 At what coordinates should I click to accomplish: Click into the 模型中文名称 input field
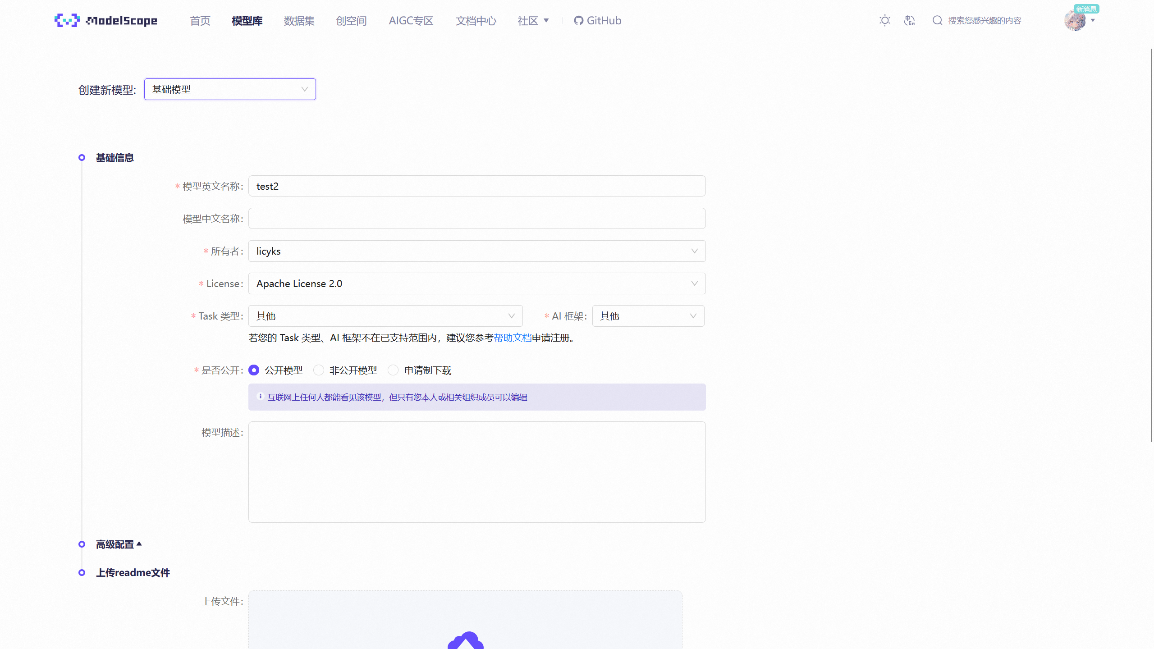coord(476,219)
